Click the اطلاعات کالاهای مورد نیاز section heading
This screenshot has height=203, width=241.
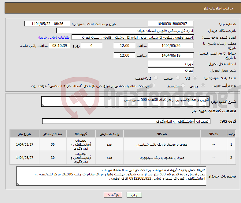[x=214, y=111]
